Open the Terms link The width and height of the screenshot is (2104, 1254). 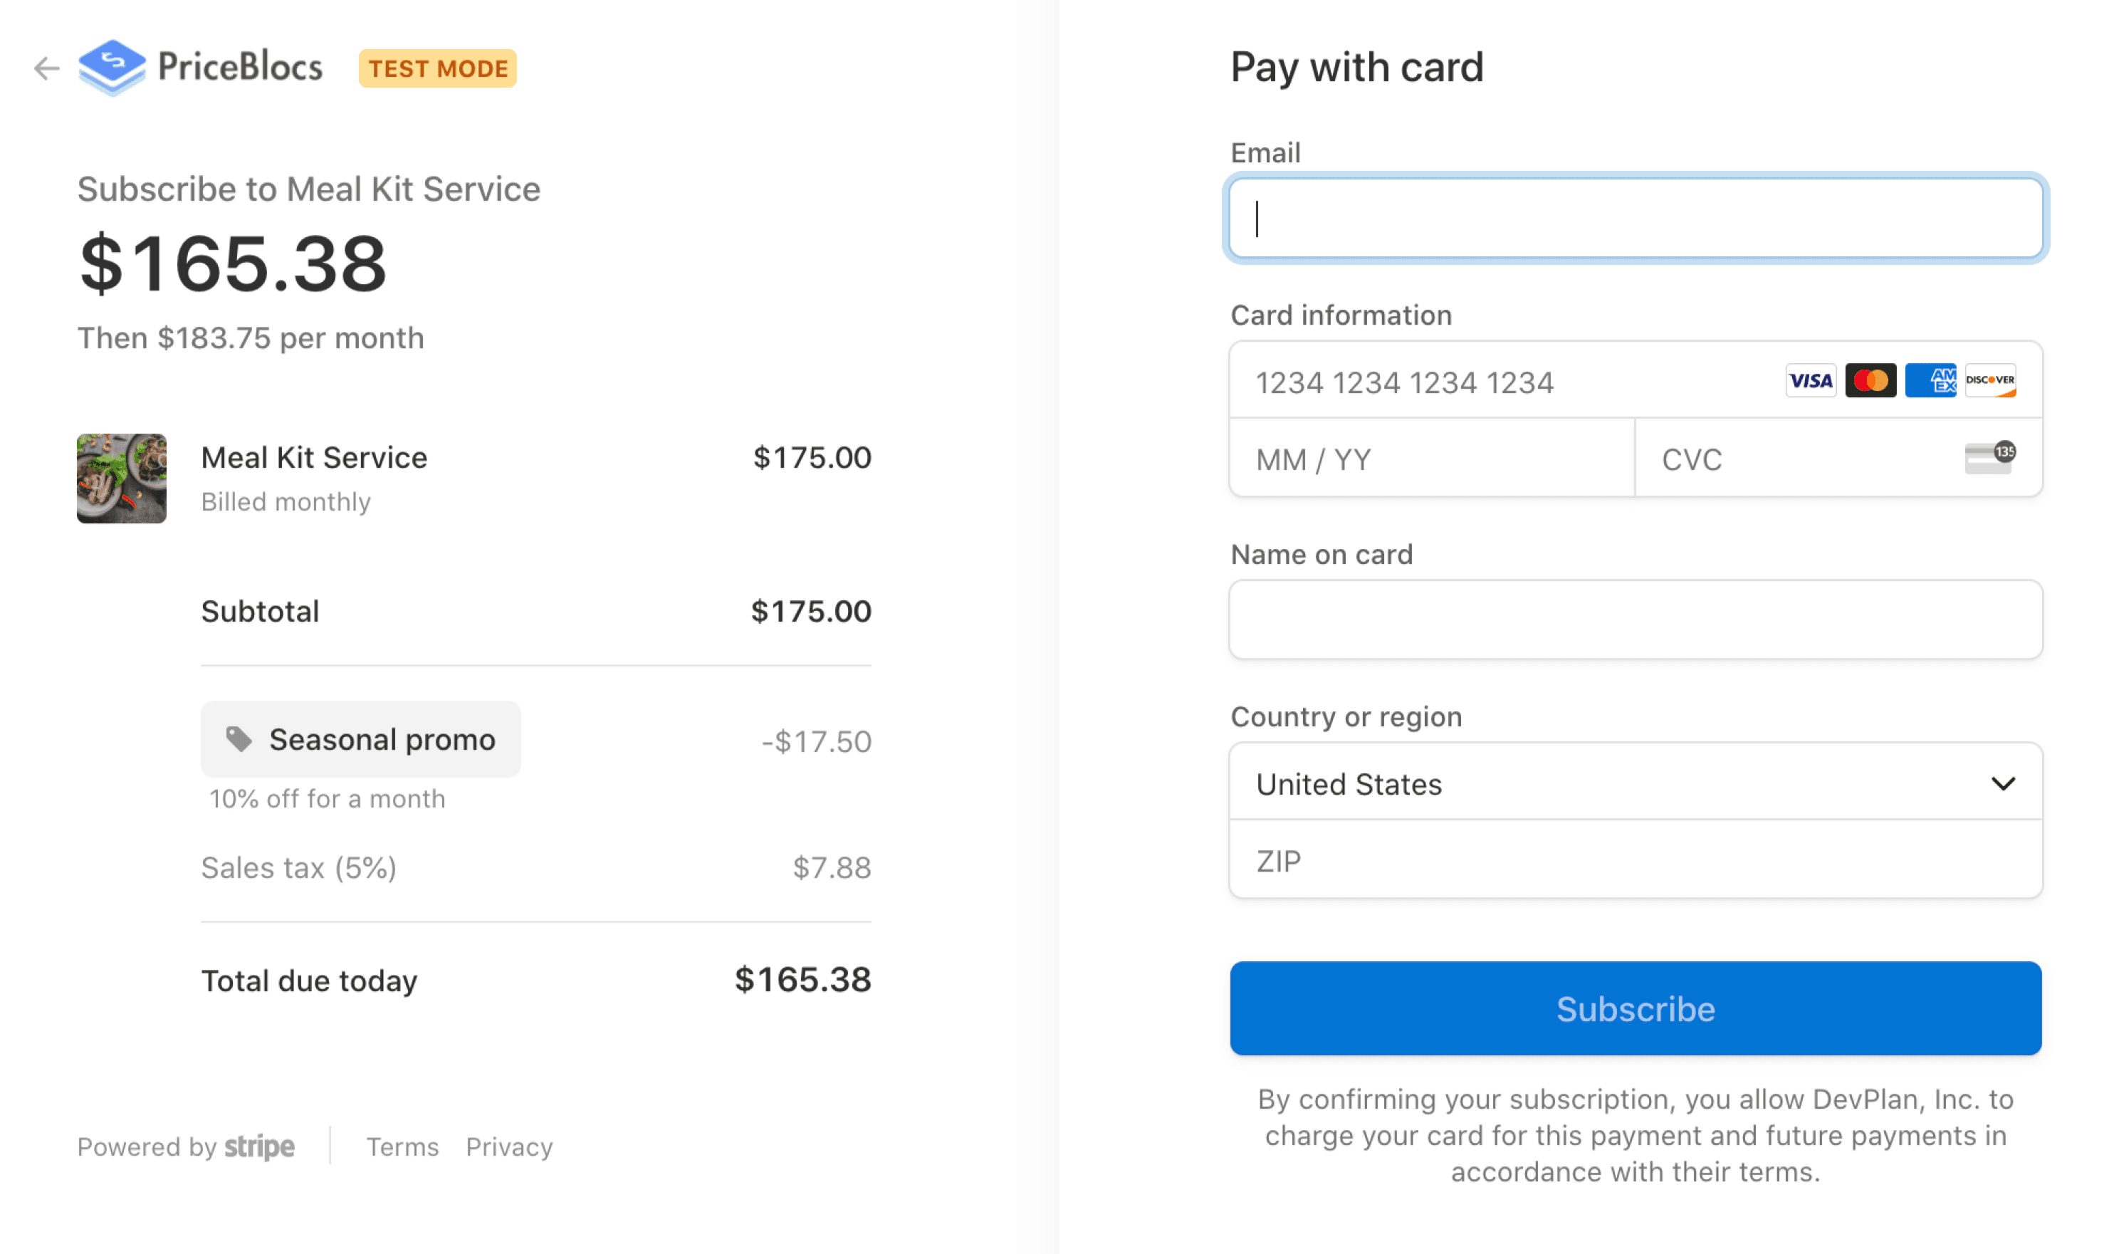point(402,1146)
